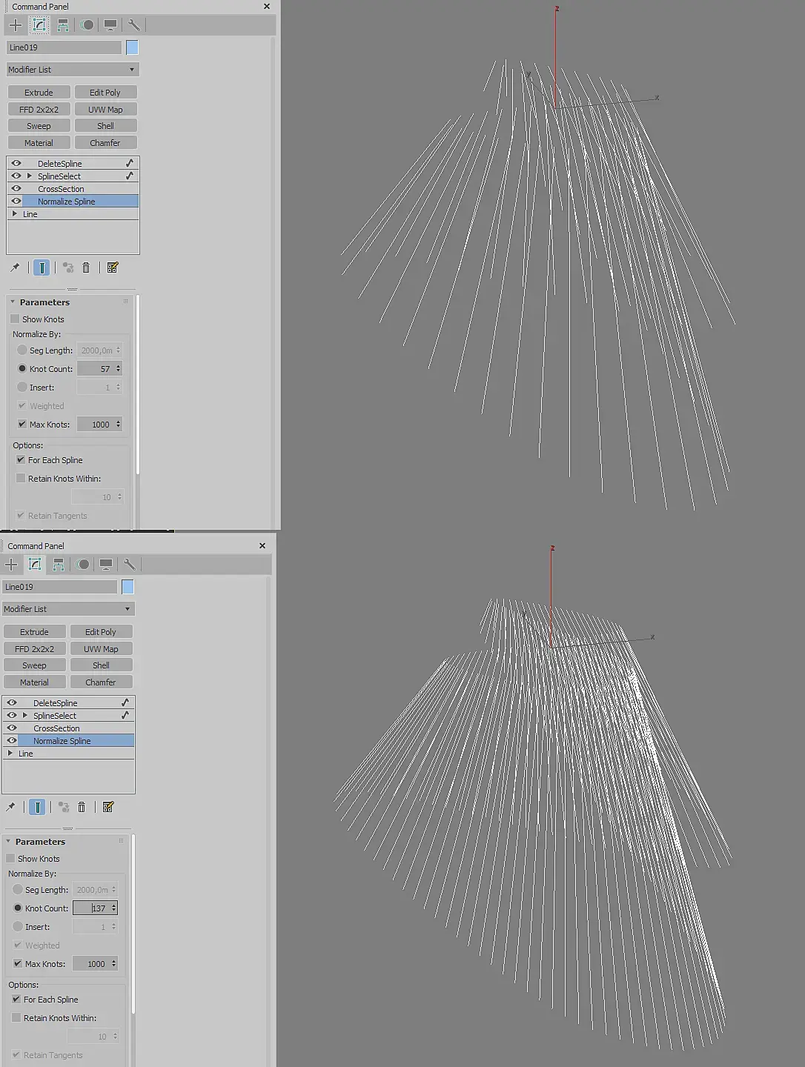Open object color swatch in bottom panel
805x1067 pixels.
tap(127, 587)
